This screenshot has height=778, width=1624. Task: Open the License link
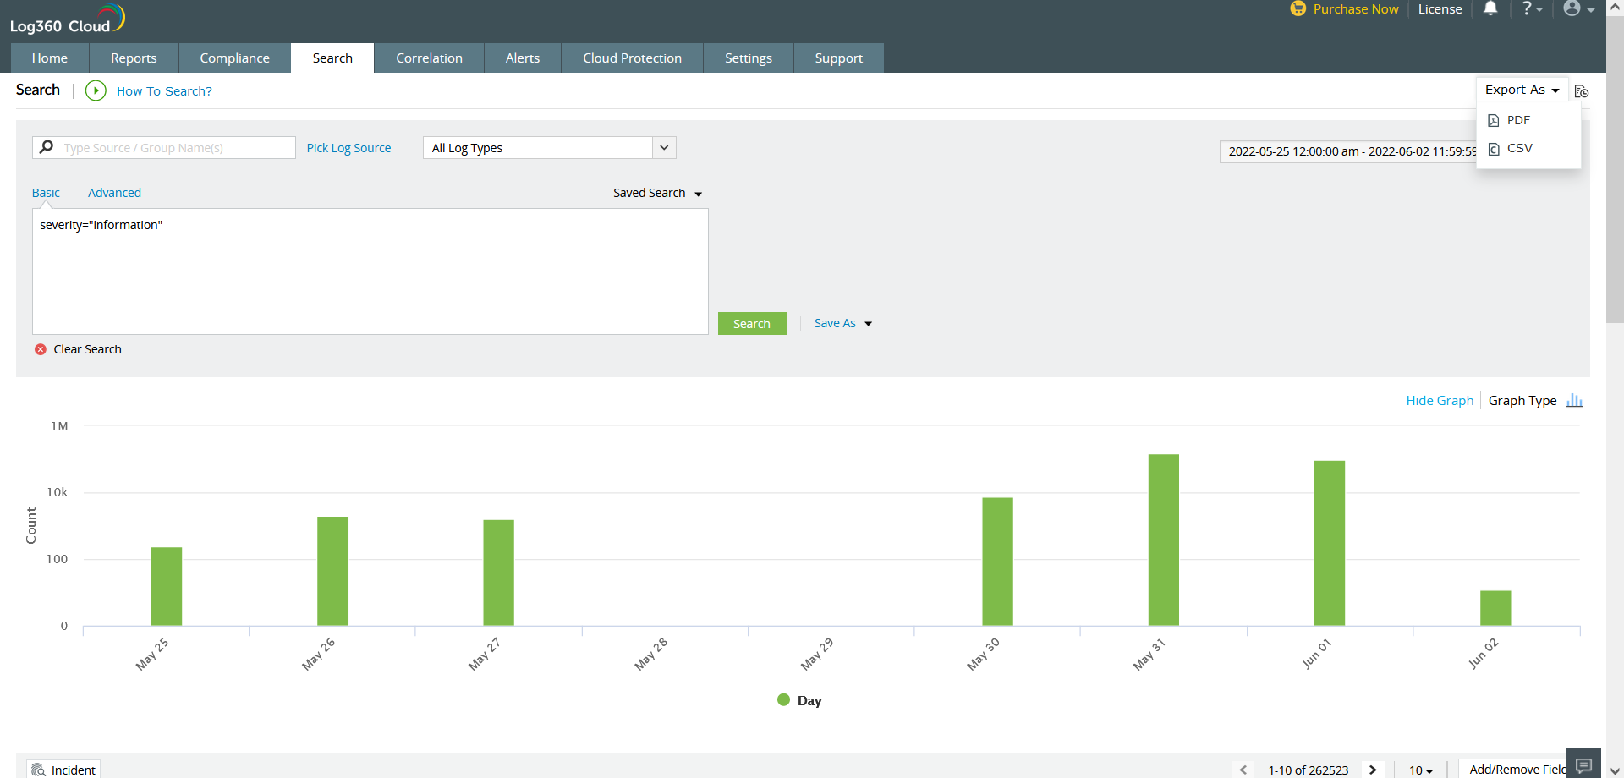coord(1440,8)
